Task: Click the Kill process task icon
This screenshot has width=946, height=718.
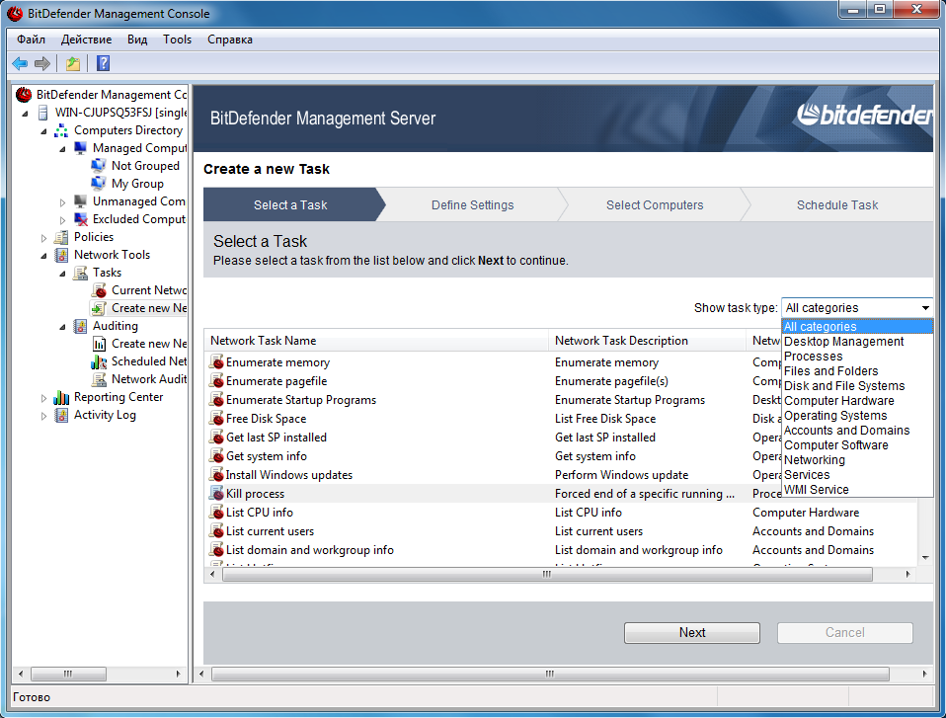Action: (216, 494)
